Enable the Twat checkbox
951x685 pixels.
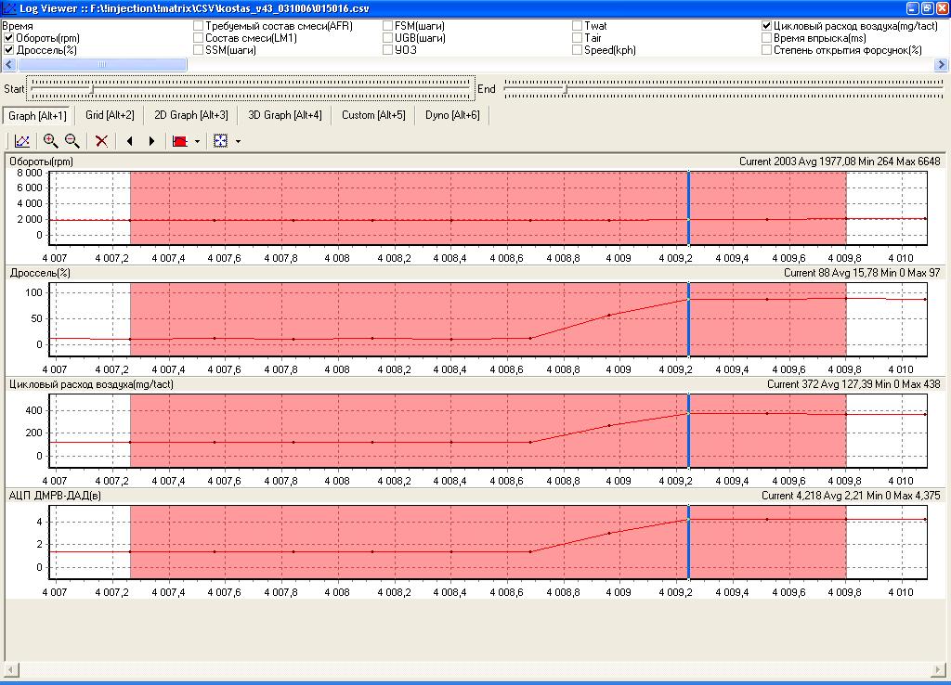578,26
